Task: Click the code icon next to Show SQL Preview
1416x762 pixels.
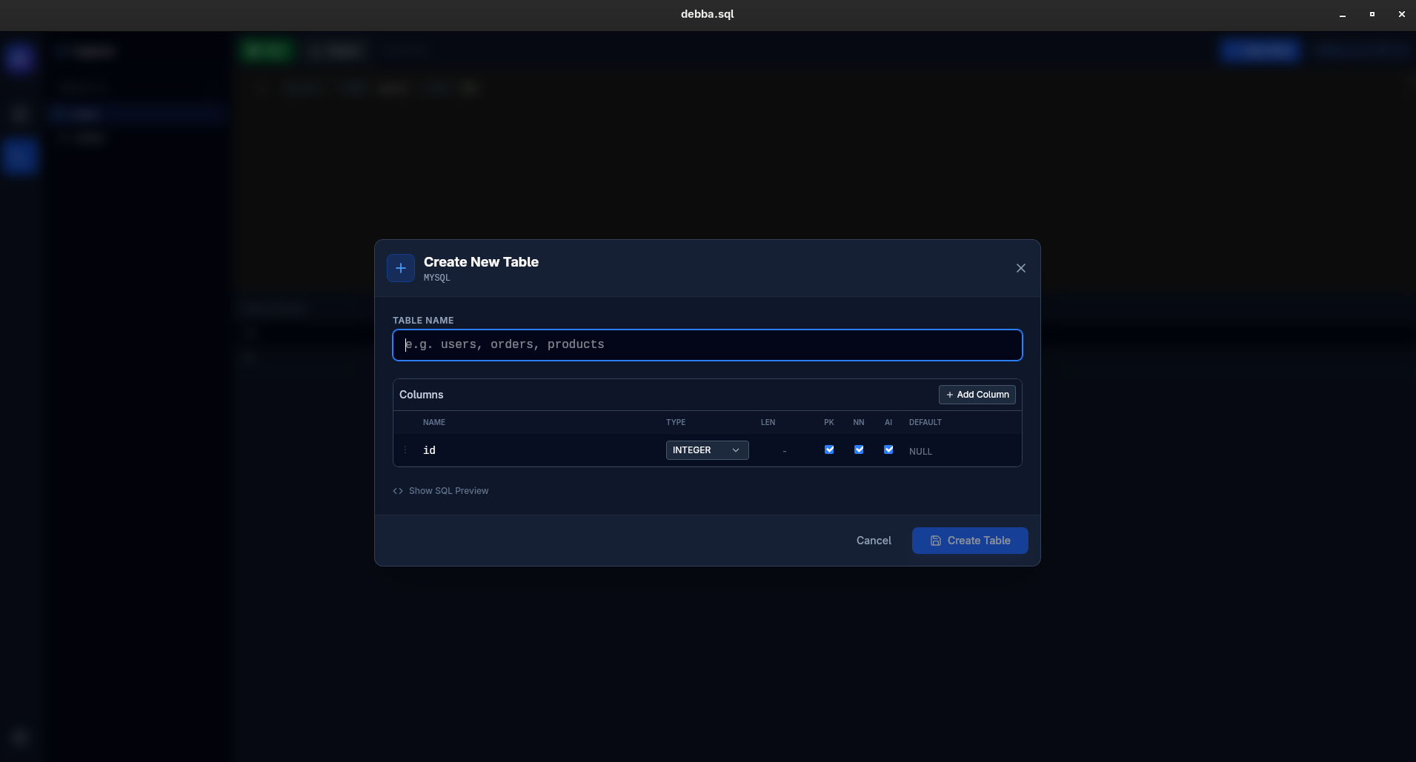Action: [x=398, y=491]
